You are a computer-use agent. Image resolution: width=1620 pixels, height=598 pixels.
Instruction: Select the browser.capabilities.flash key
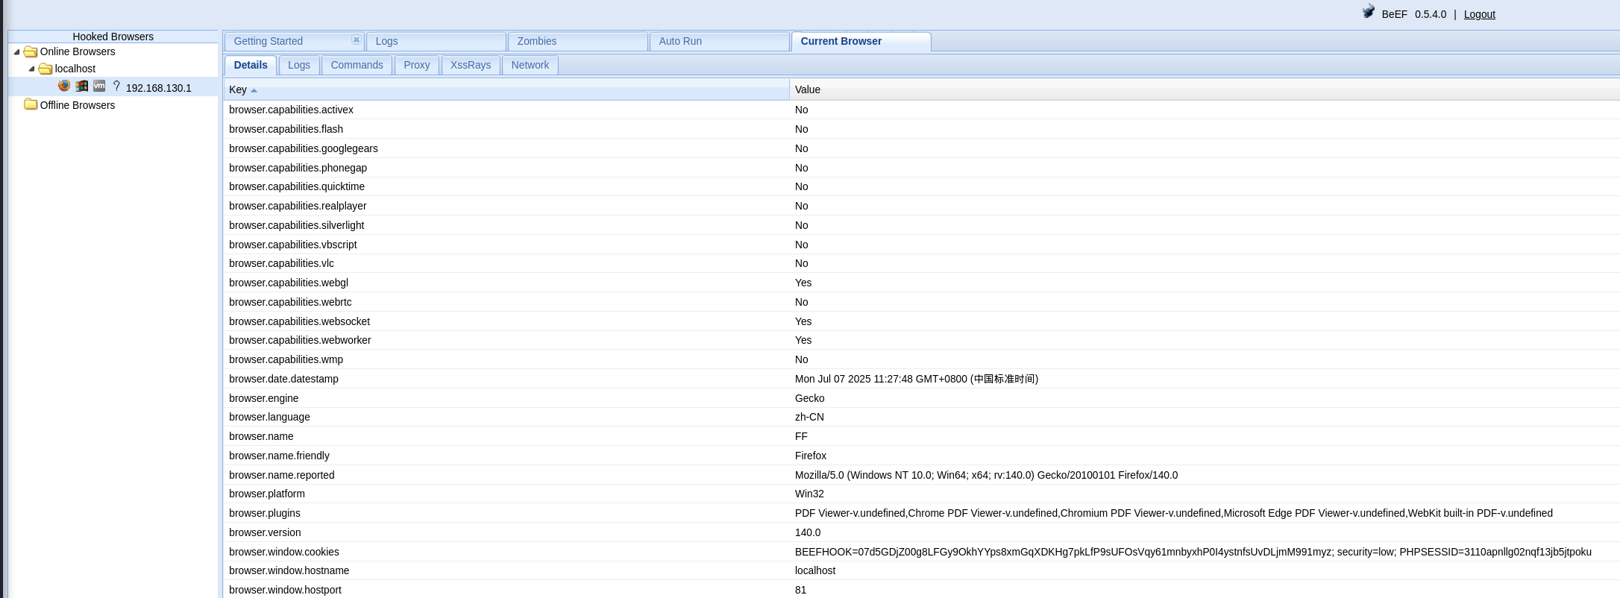pos(286,129)
